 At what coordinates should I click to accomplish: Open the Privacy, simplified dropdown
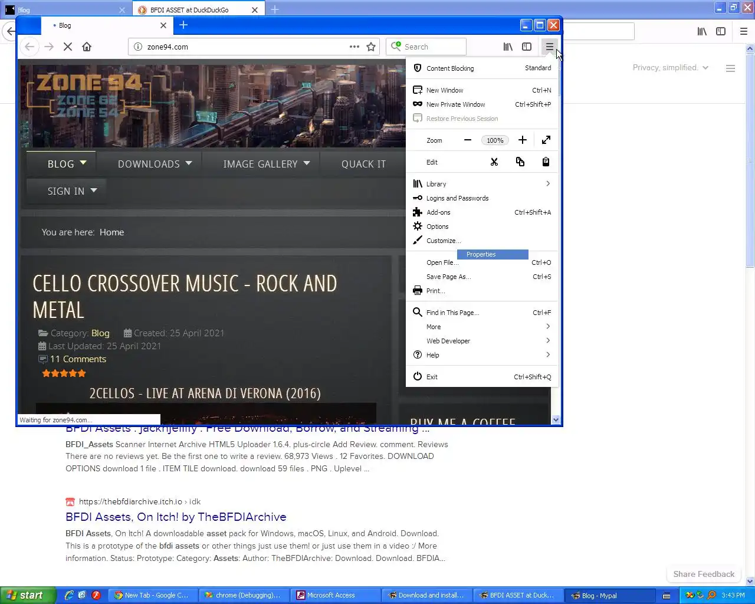coord(671,68)
